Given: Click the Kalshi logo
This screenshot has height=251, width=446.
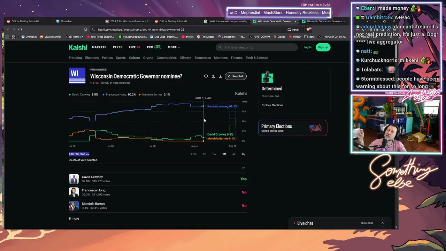Looking at the screenshot, I should pyautogui.click(x=78, y=47).
